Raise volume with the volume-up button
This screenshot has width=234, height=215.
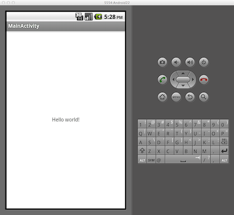pos(190,62)
